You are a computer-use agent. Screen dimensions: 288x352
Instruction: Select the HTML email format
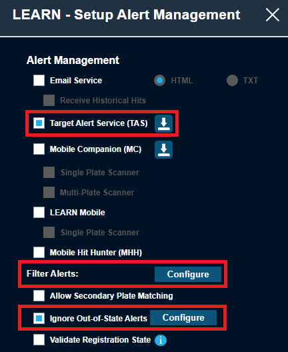(159, 81)
